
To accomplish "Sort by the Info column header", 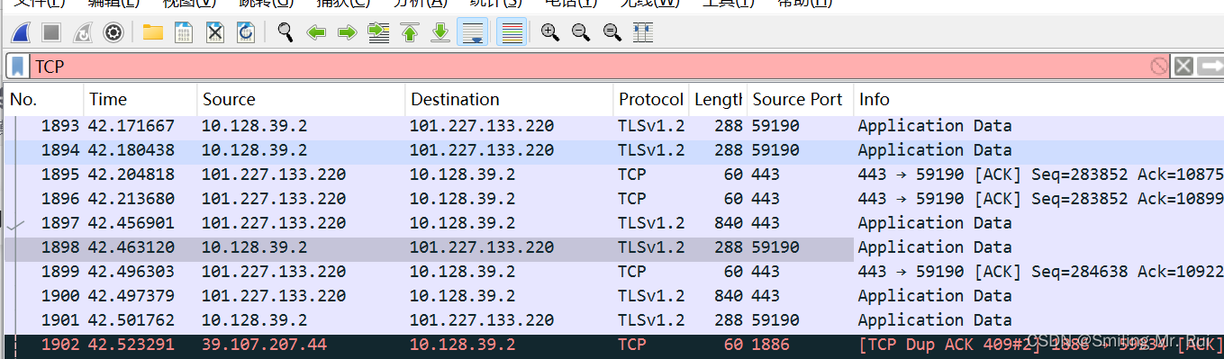I will 1038,99.
